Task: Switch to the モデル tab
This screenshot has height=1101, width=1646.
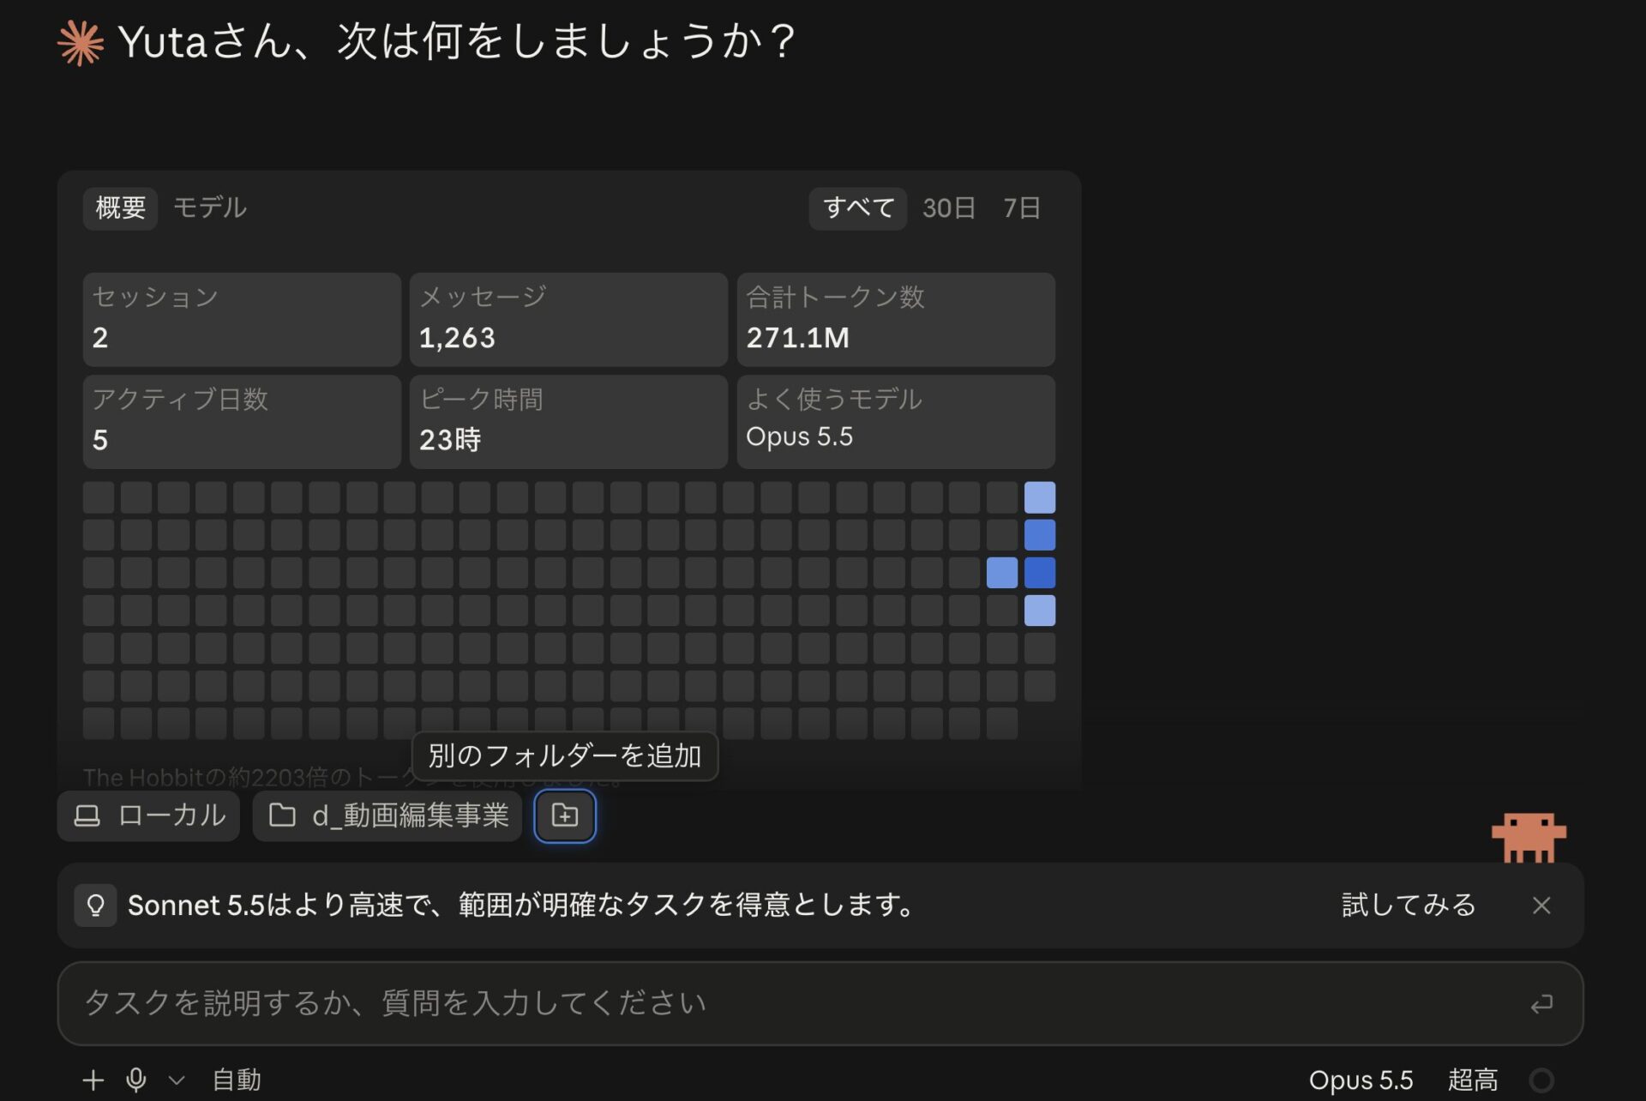Action: [209, 208]
